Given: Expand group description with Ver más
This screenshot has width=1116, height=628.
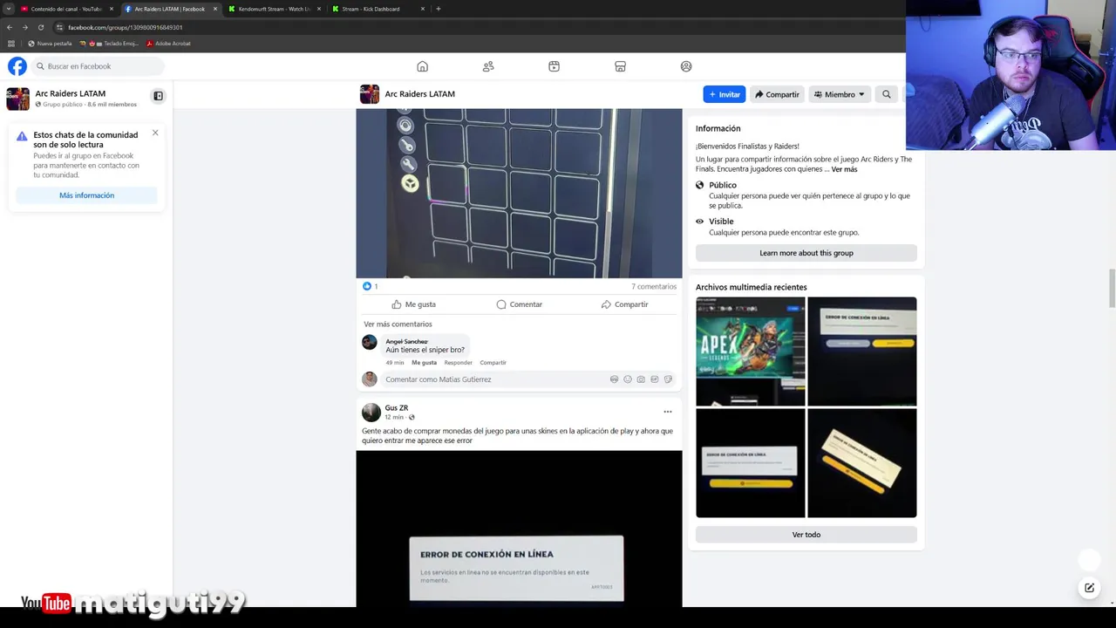Looking at the screenshot, I should [x=844, y=169].
